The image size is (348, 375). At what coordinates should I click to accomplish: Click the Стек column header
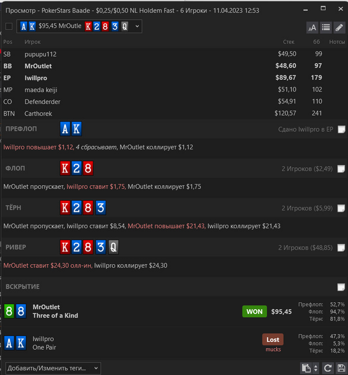coord(289,42)
